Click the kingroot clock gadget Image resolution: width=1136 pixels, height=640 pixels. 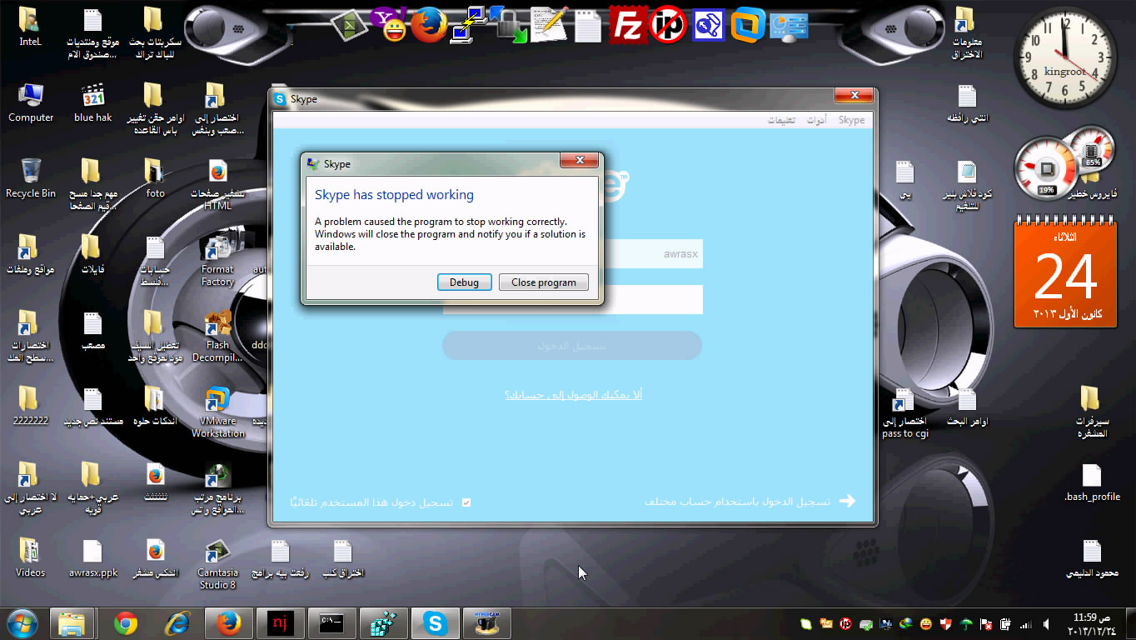point(1064,57)
